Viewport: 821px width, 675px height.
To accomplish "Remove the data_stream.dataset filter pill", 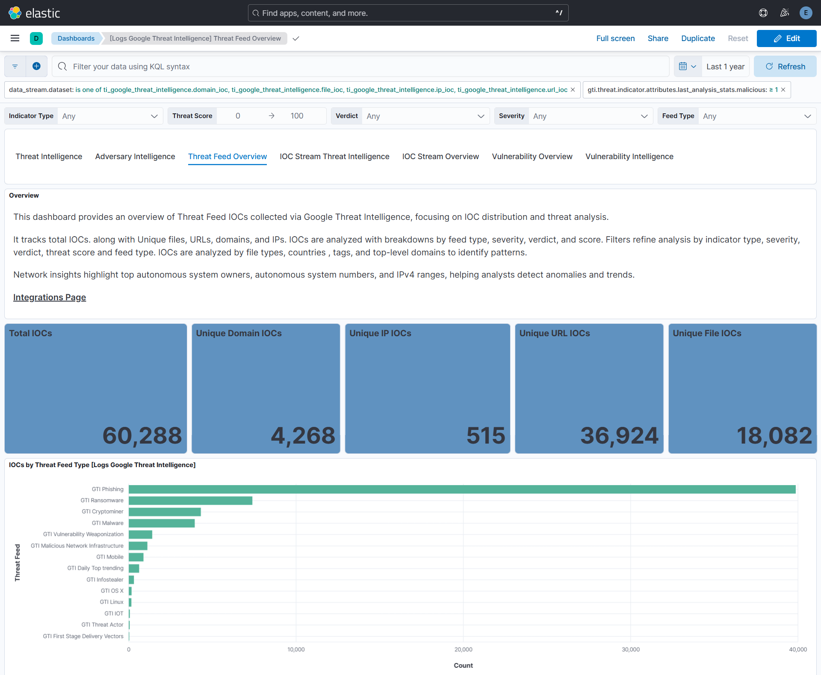I will [x=573, y=90].
